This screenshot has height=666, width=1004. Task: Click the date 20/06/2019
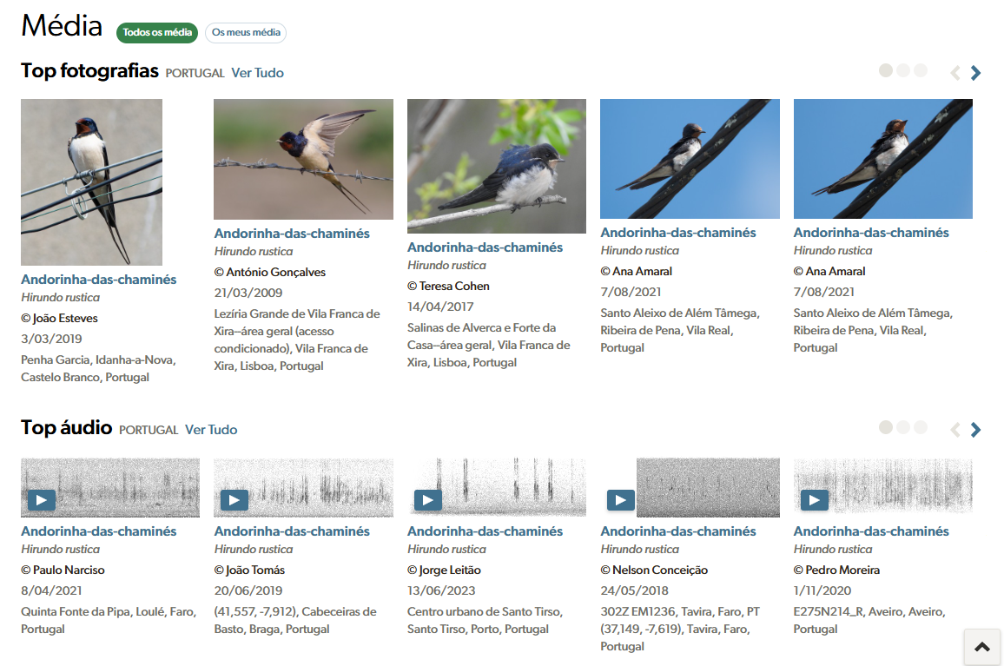pos(248,590)
